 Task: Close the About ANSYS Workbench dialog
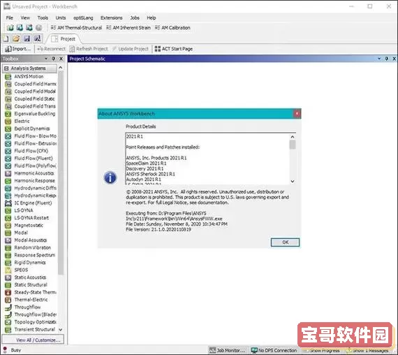(x=297, y=113)
